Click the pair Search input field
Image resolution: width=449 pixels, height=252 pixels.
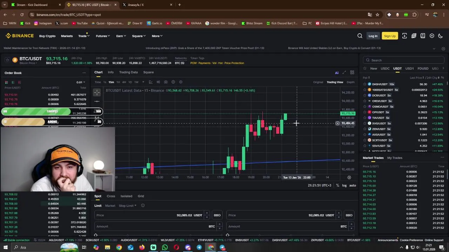[404, 60]
